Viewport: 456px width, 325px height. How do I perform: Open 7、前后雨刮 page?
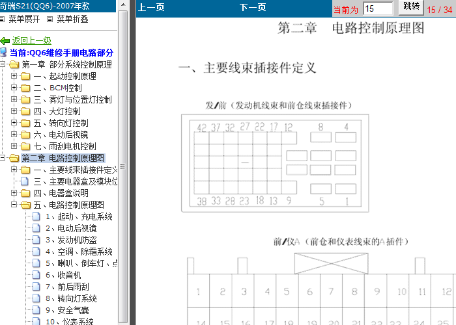point(67,287)
